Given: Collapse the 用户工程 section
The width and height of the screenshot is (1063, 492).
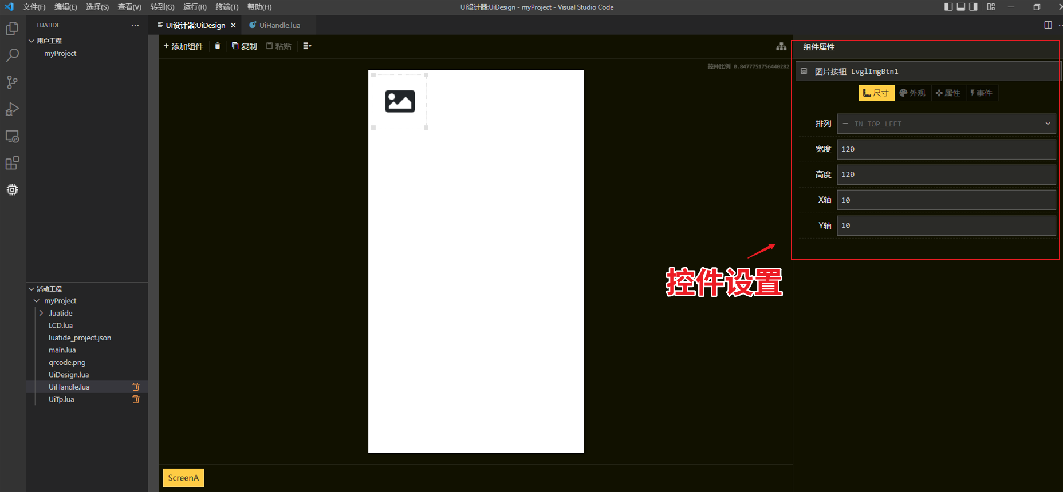Looking at the screenshot, I should pyautogui.click(x=32, y=41).
